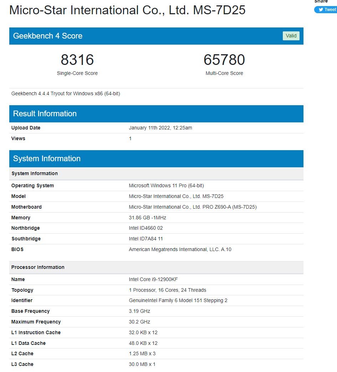This screenshot has width=337, height=372.
Task: Click Geekbench 4.4.4 Tryout version text
Action: click(x=66, y=94)
